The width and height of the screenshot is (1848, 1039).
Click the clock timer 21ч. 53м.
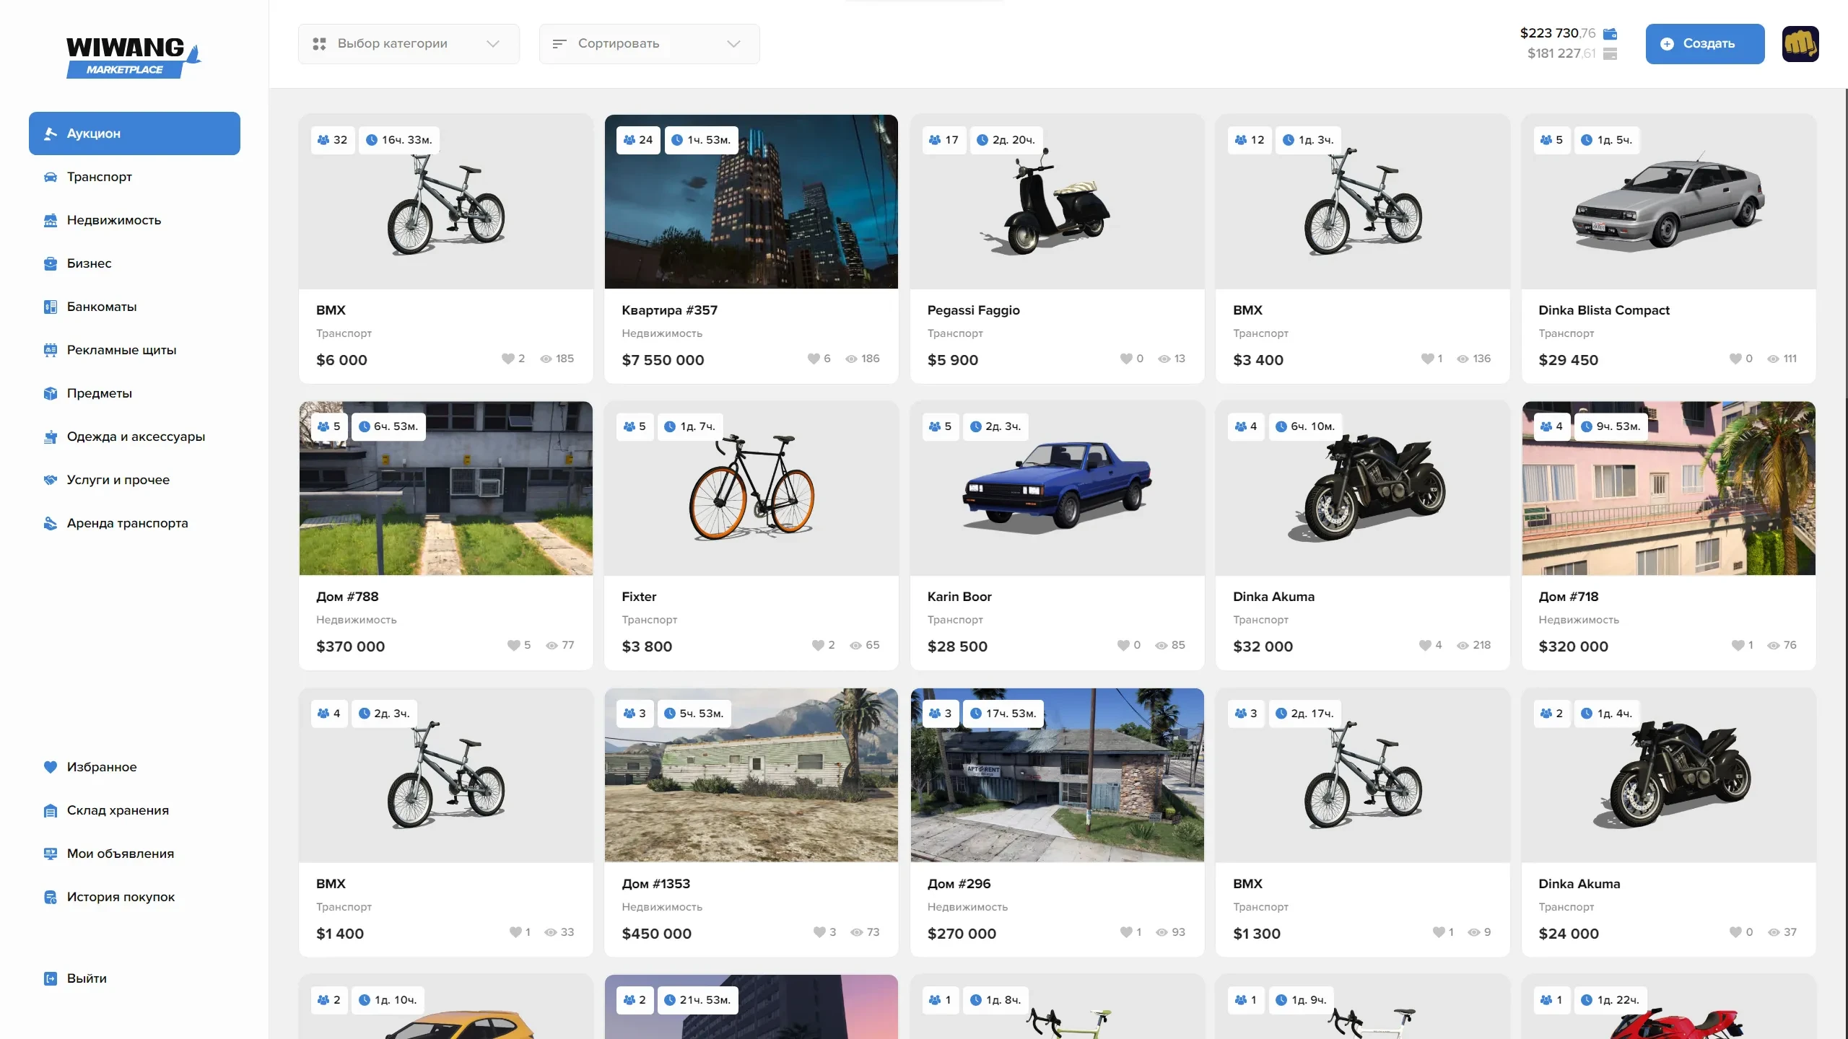tap(697, 1000)
